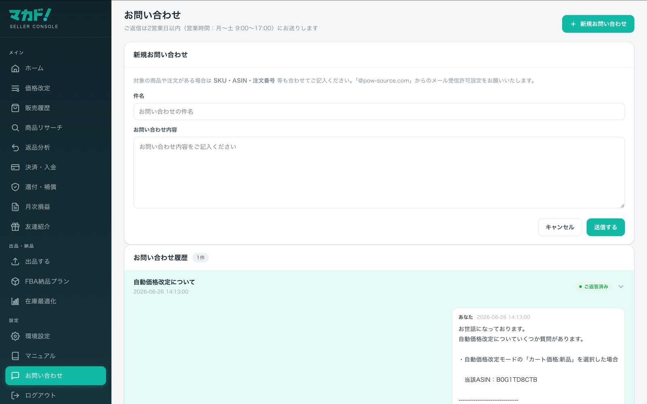Go to 価格改定 menu item
The image size is (647, 404).
56,88
